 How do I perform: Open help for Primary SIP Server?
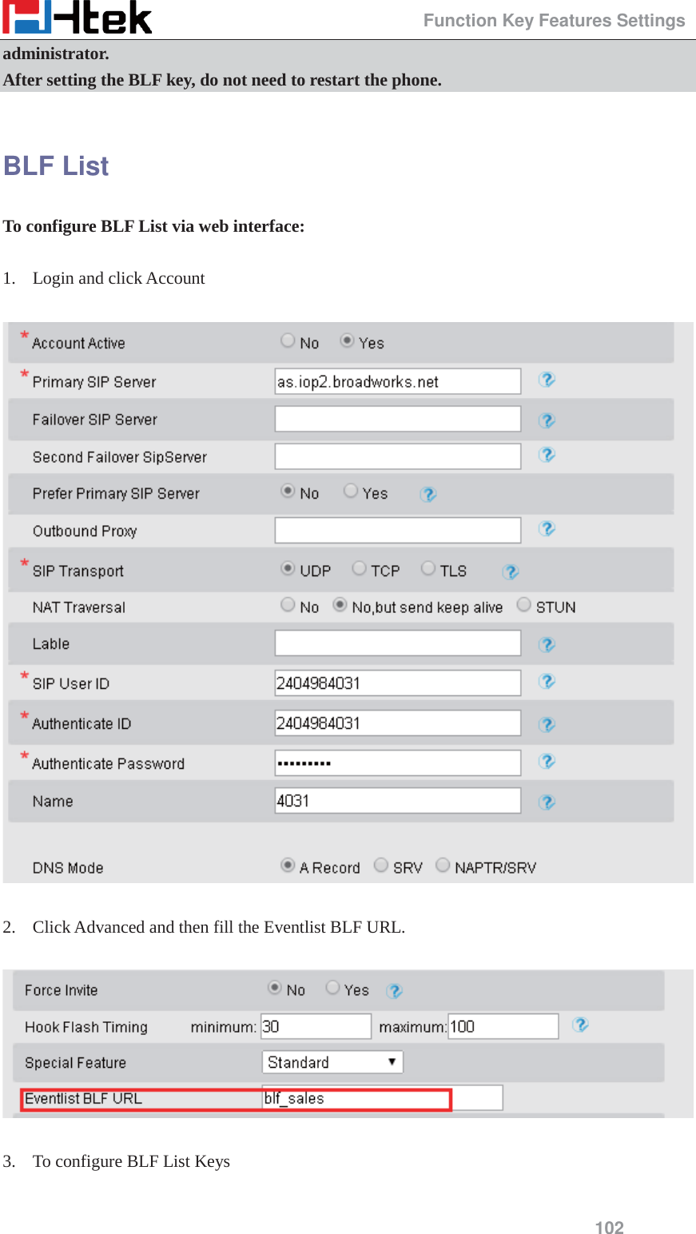click(547, 380)
